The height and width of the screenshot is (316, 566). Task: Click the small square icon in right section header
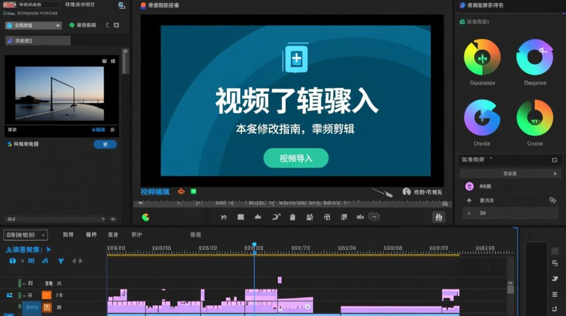point(555,160)
